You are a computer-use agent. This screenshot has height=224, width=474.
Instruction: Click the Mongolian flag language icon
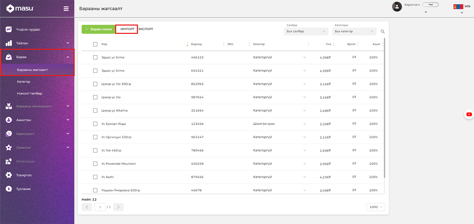[458, 7]
